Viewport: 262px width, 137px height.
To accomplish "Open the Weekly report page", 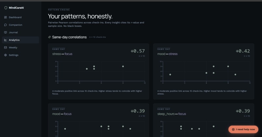I will pos(20,47).
